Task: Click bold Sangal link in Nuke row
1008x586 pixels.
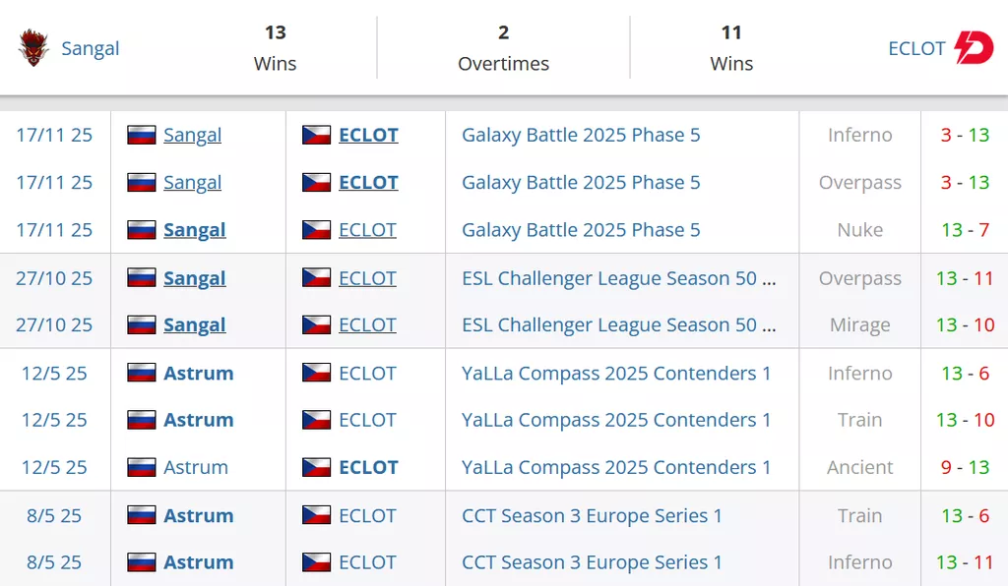Action: (195, 230)
